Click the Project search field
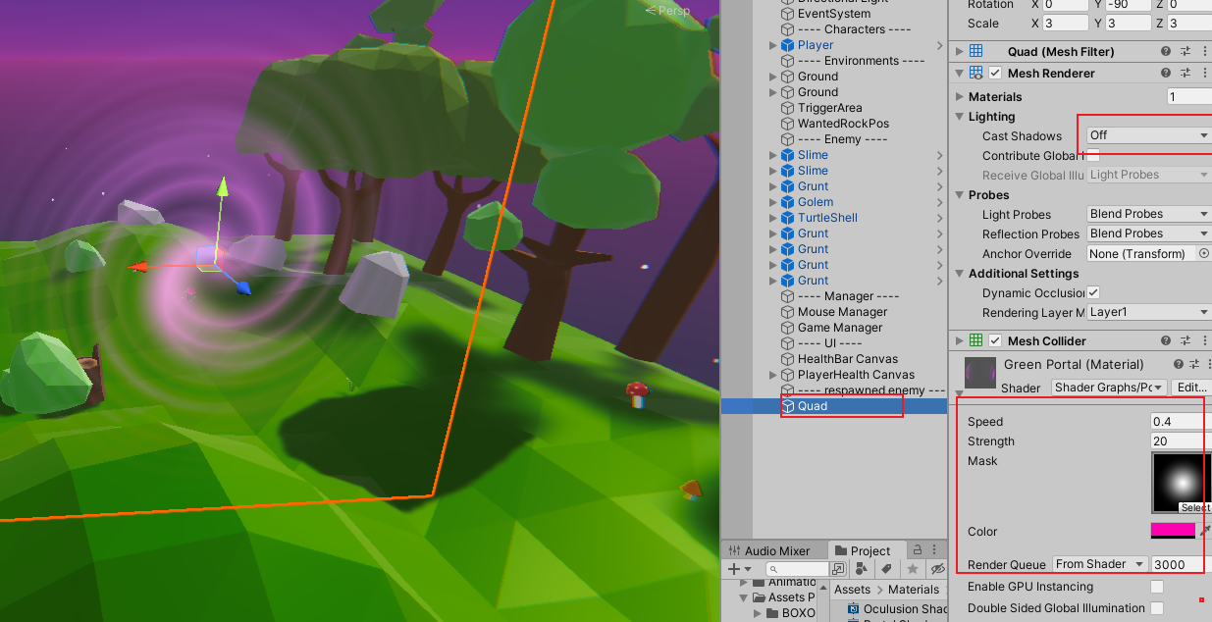 [x=796, y=569]
